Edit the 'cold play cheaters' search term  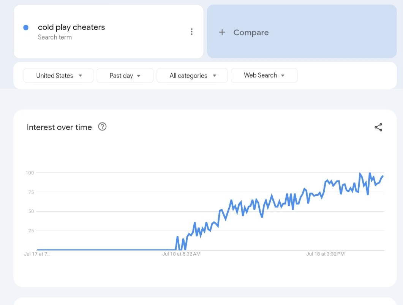pyautogui.click(x=71, y=27)
